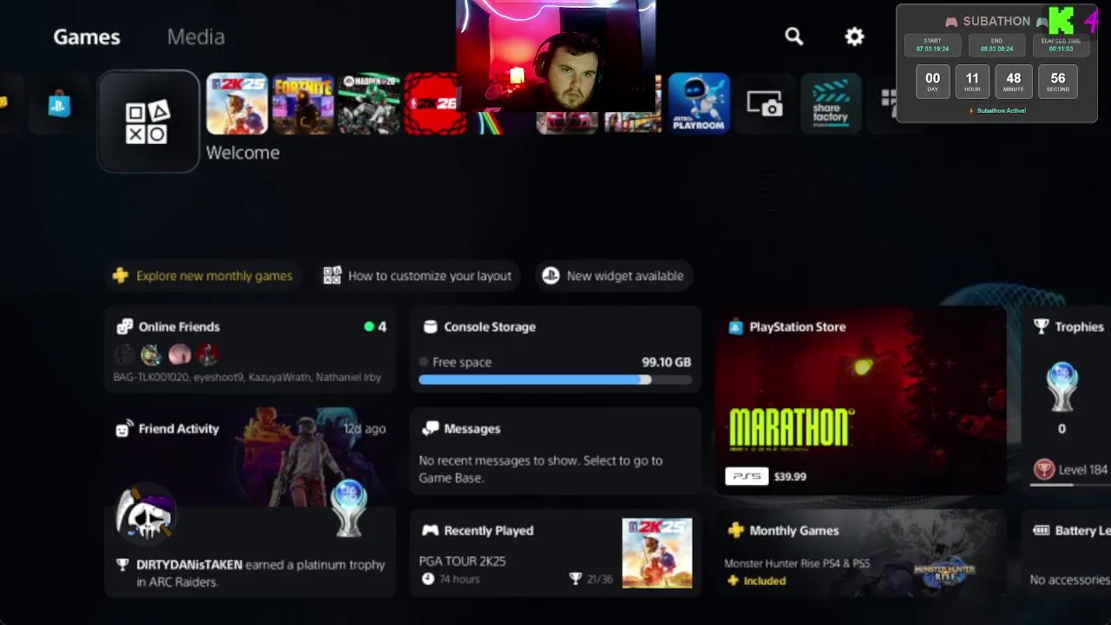1111x625 pixels.
Task: Click the 21/36 trophy progress
Action: (591, 579)
